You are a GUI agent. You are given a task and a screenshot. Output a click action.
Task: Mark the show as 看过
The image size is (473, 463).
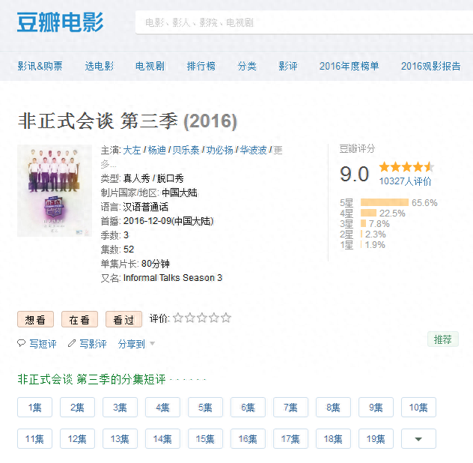point(123,320)
